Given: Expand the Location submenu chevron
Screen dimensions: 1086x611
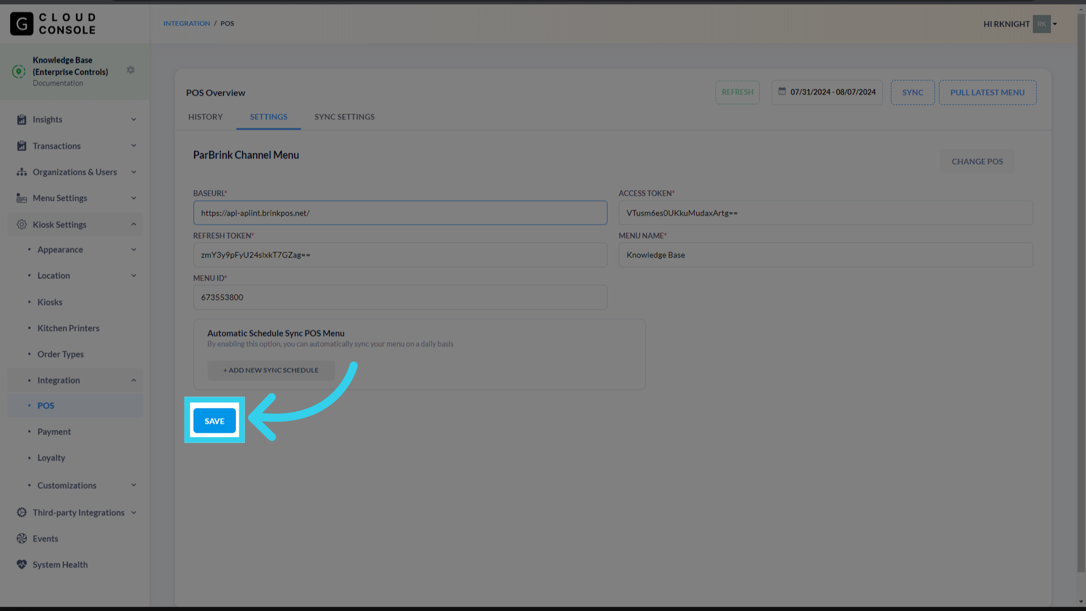Looking at the screenshot, I should pos(134,276).
